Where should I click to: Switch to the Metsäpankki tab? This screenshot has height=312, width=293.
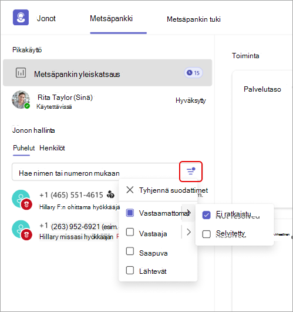coord(112,19)
